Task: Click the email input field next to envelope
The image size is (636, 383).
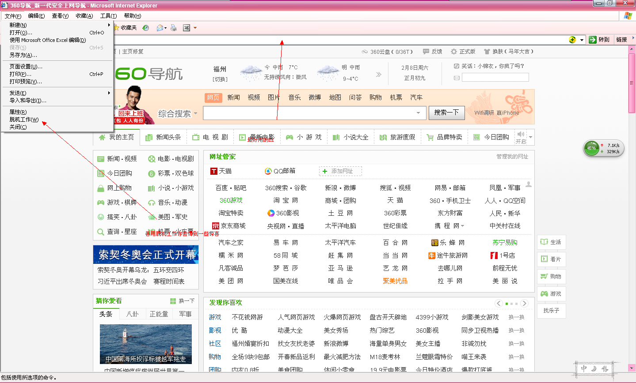Action: click(495, 78)
